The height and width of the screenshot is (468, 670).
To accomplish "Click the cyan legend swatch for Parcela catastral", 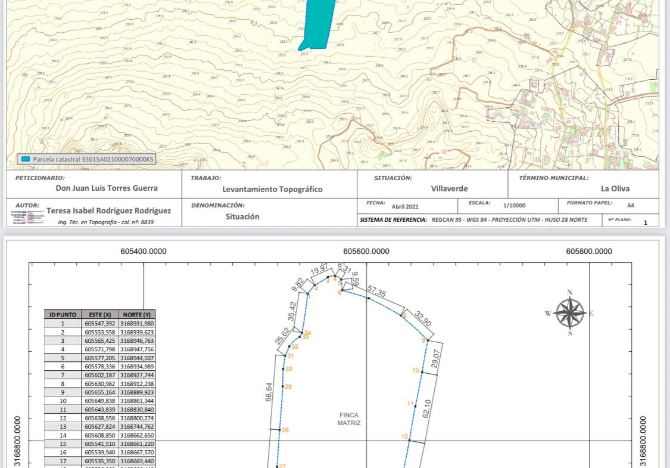I will point(26,159).
